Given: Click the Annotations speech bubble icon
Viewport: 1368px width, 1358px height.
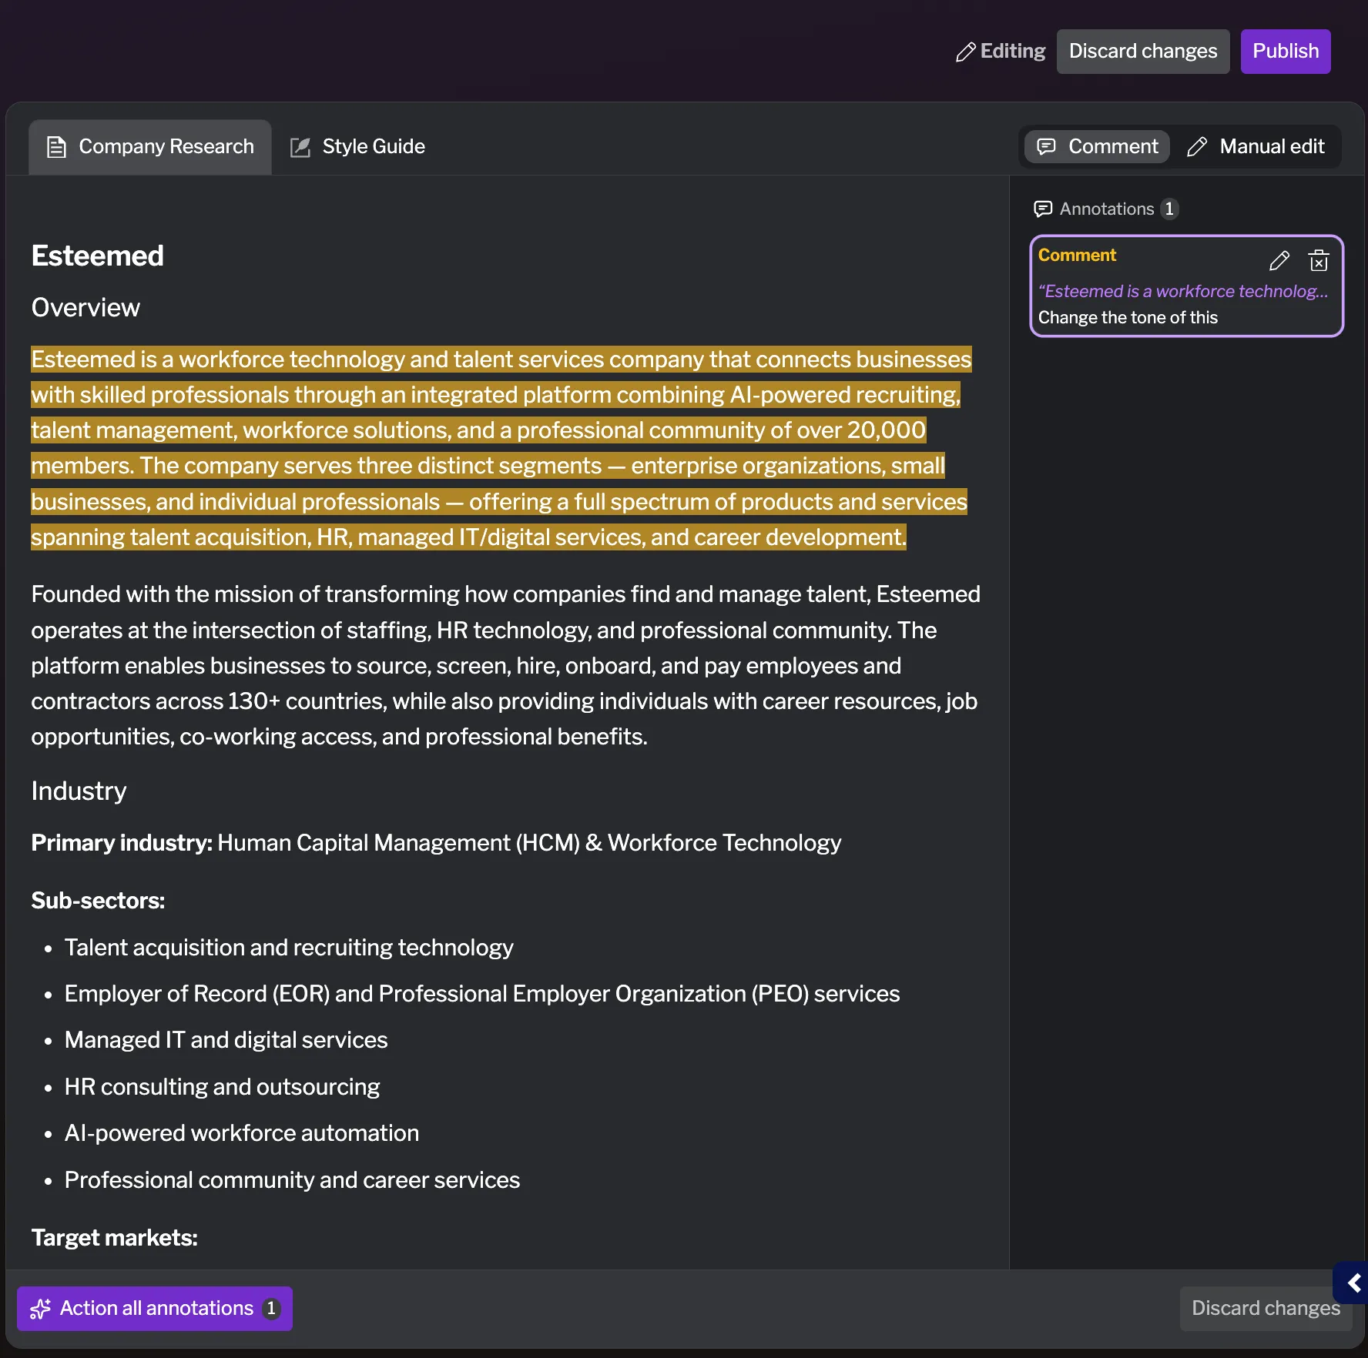Looking at the screenshot, I should point(1043,209).
